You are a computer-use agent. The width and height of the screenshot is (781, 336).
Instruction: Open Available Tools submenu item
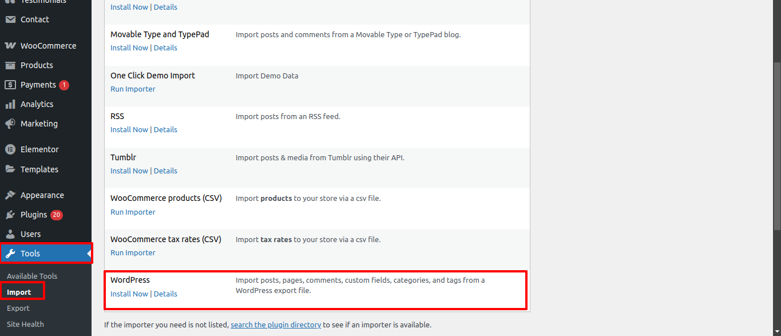[32, 276]
